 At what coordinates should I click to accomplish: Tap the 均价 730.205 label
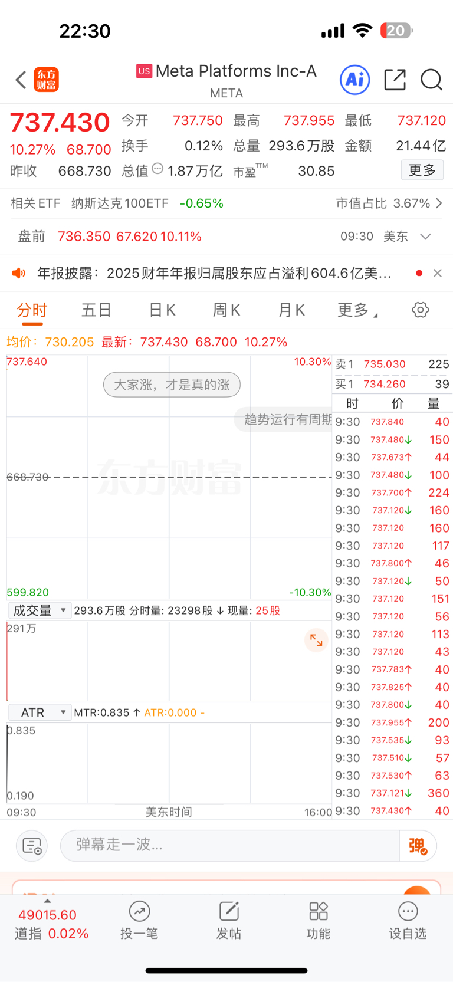(x=50, y=342)
